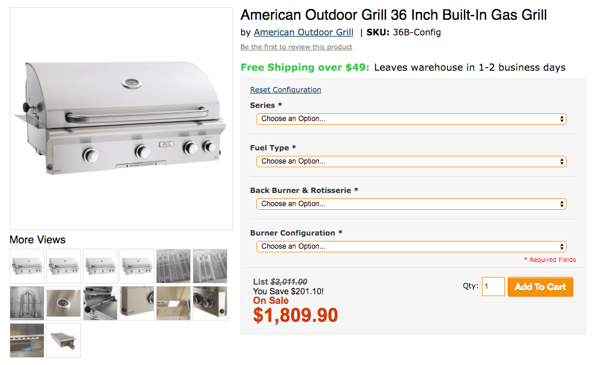Select the first grill thumbnail under More Views
593x365 pixels.
(26, 266)
